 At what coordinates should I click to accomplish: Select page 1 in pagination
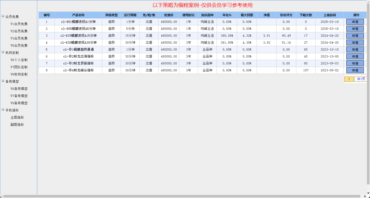point(349,79)
